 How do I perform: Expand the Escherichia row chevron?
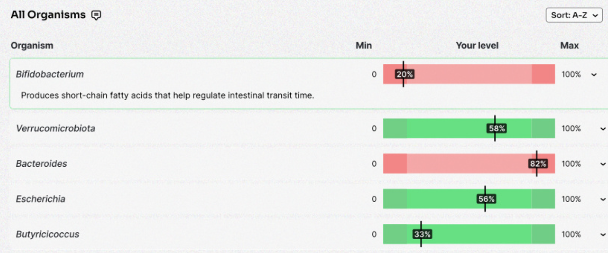click(602, 199)
